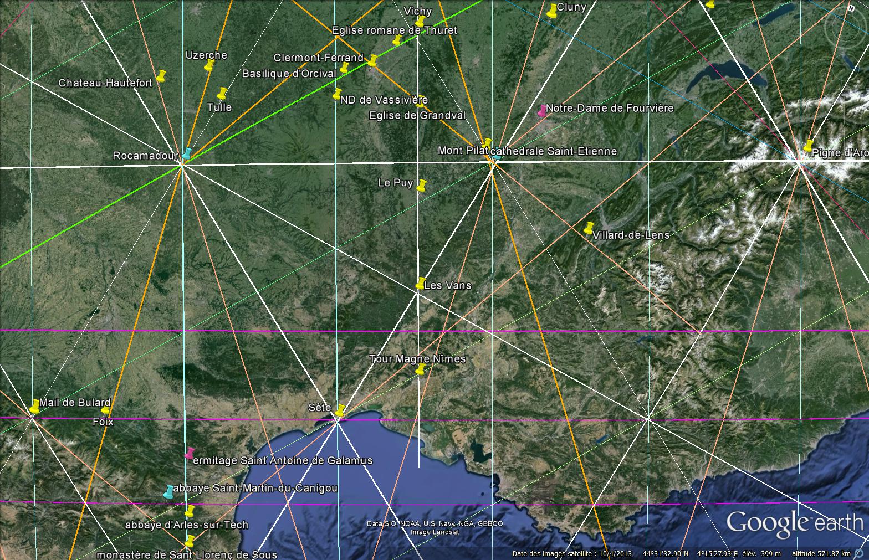Click the Vichy yellow pushpin

(x=421, y=21)
